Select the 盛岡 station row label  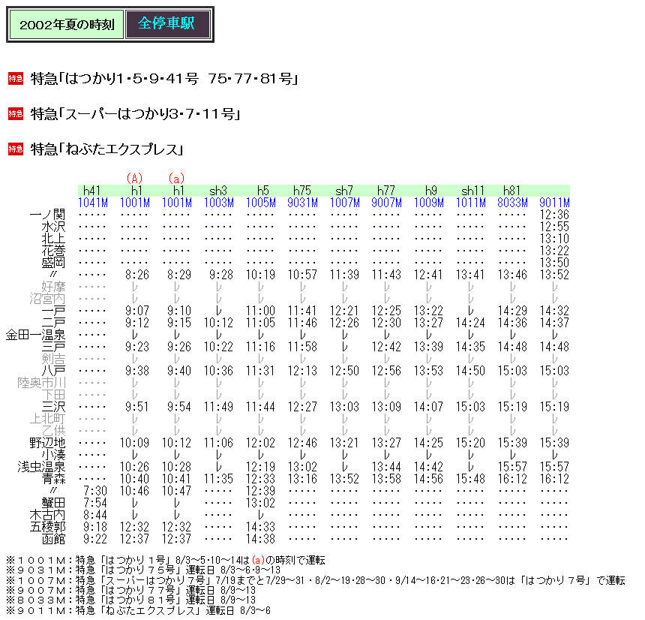[53, 262]
